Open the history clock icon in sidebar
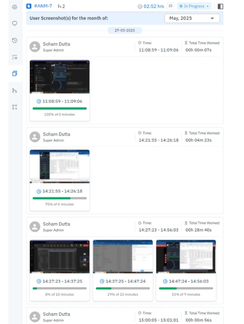The height and width of the screenshot is (324, 244). point(15,40)
